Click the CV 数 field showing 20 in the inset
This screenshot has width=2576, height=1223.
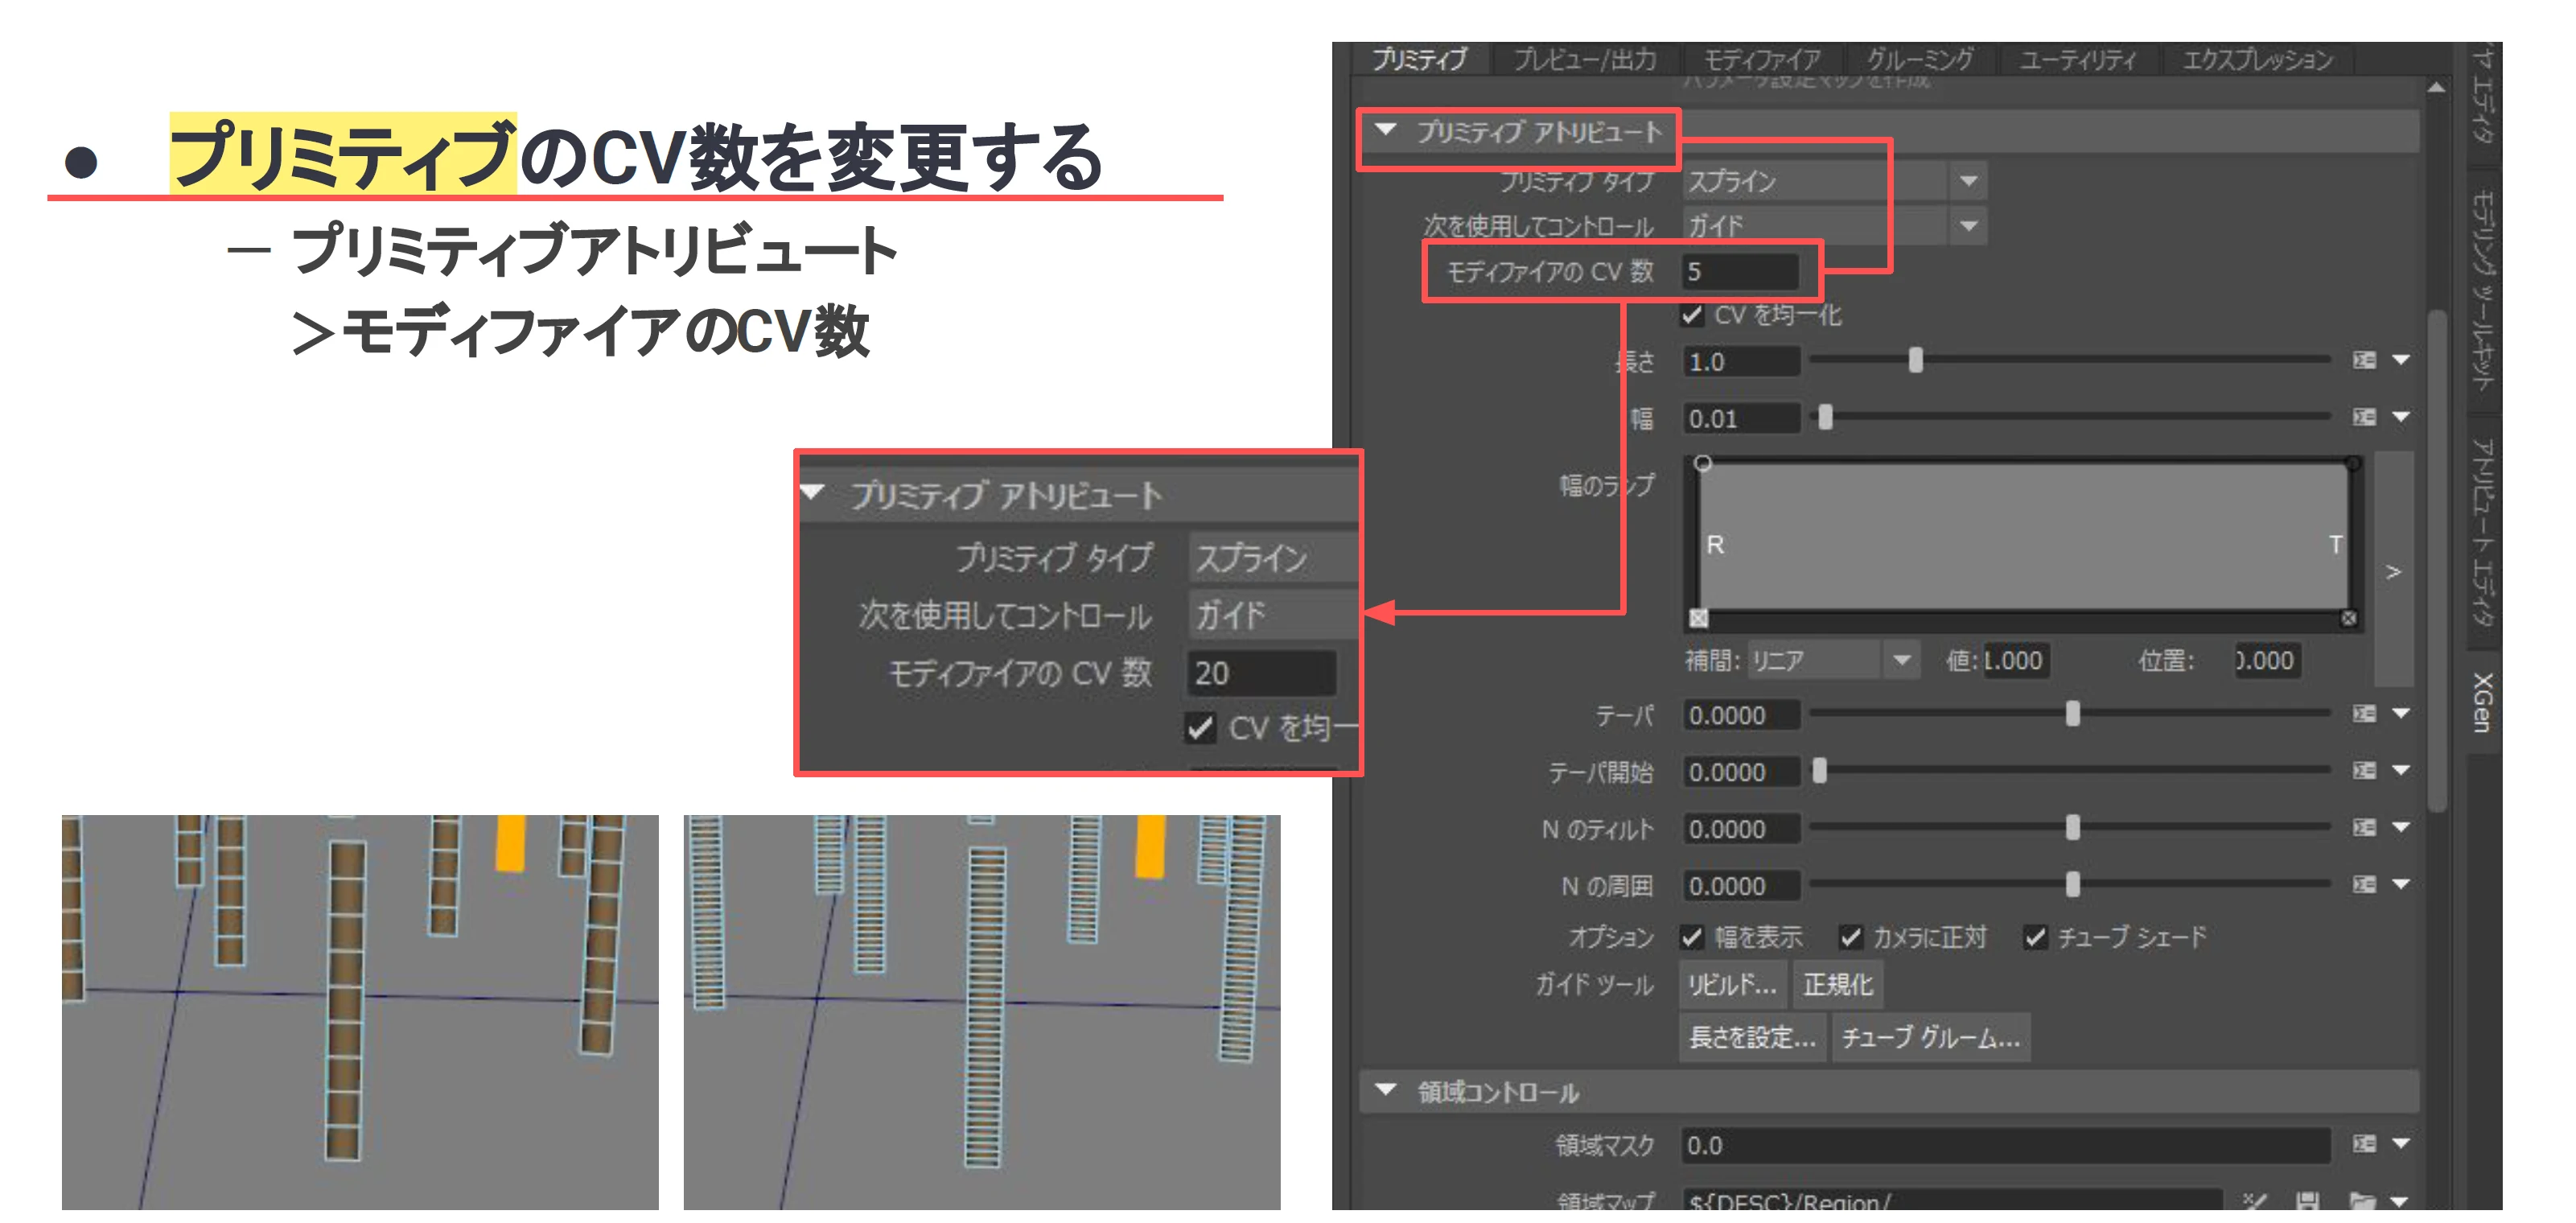[x=1262, y=673]
